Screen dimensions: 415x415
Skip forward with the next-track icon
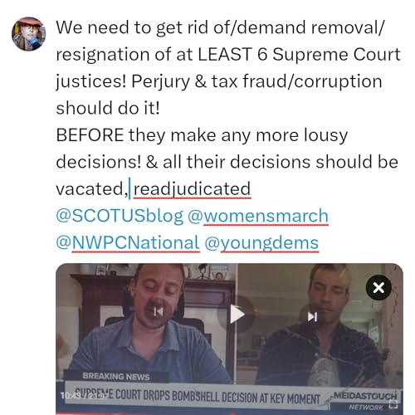coord(313,317)
